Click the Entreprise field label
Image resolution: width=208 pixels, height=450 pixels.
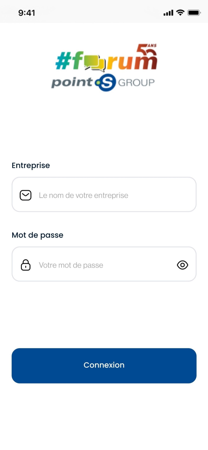coord(31,165)
